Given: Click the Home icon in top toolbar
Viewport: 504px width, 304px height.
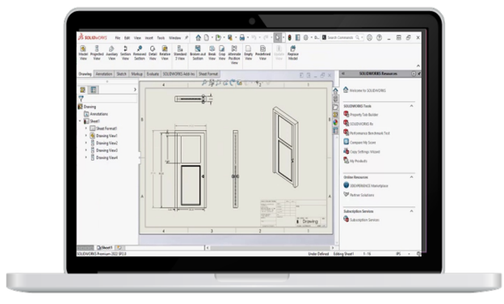Looking at the screenshot, I should [199, 38].
